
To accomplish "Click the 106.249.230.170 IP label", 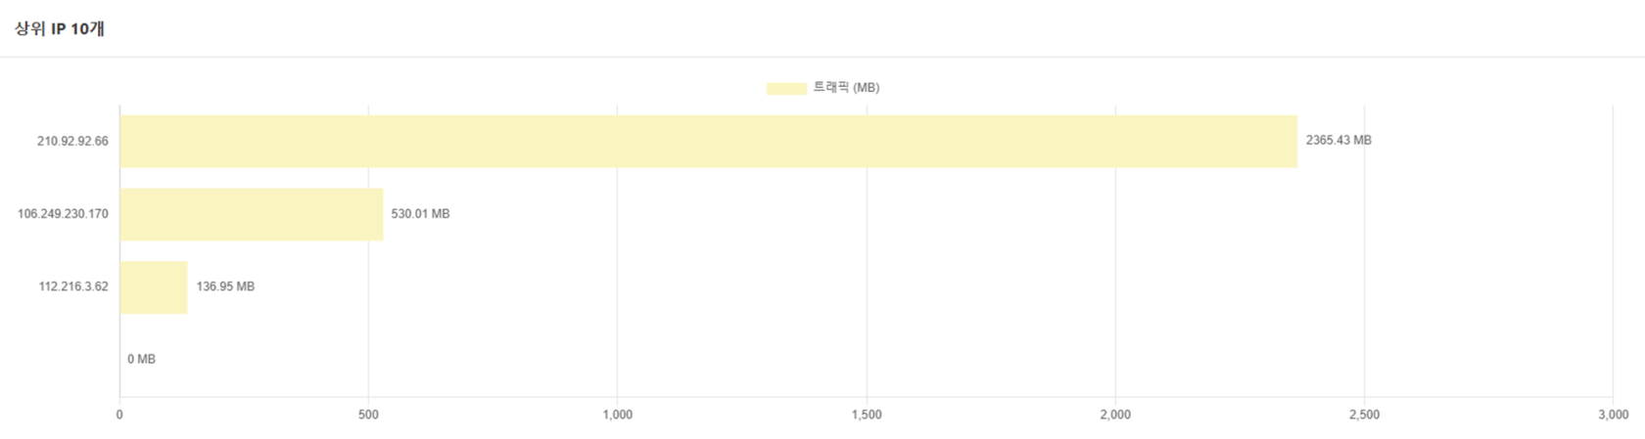I will tap(63, 214).
